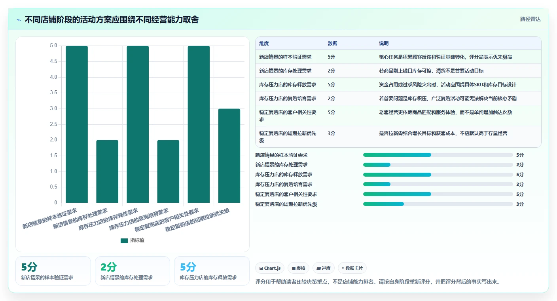Click the 2.5 y-axis label on the chart
Viewport: 557px width, 301px height.
[53, 124]
